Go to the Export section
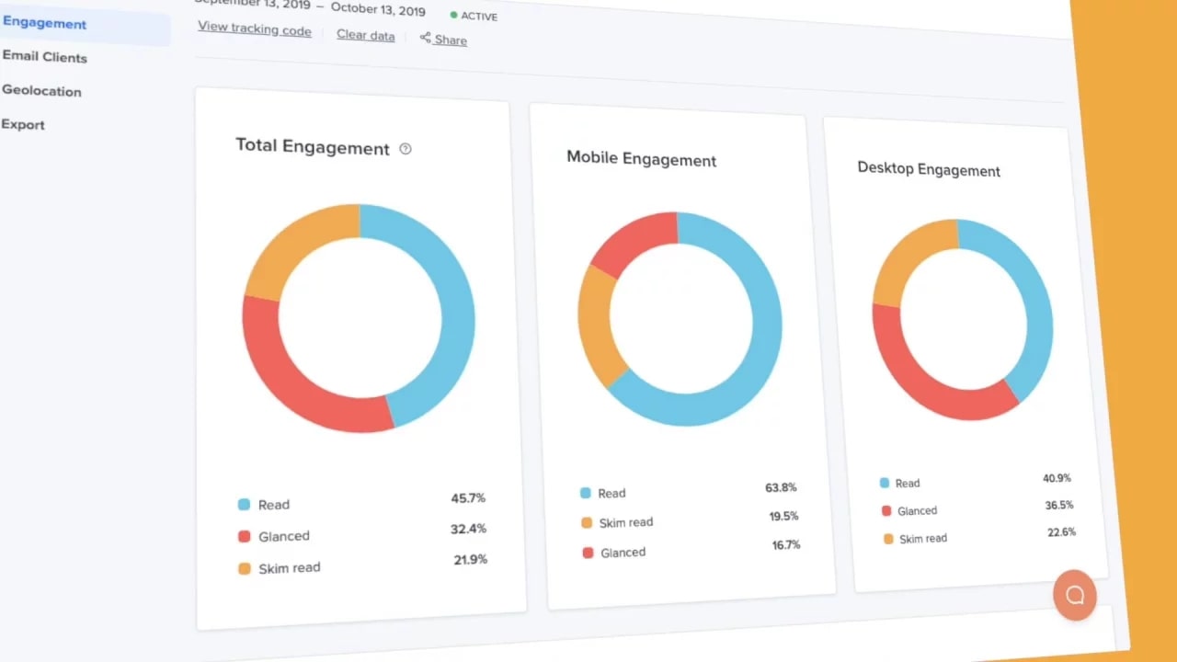1177x662 pixels. tap(24, 125)
